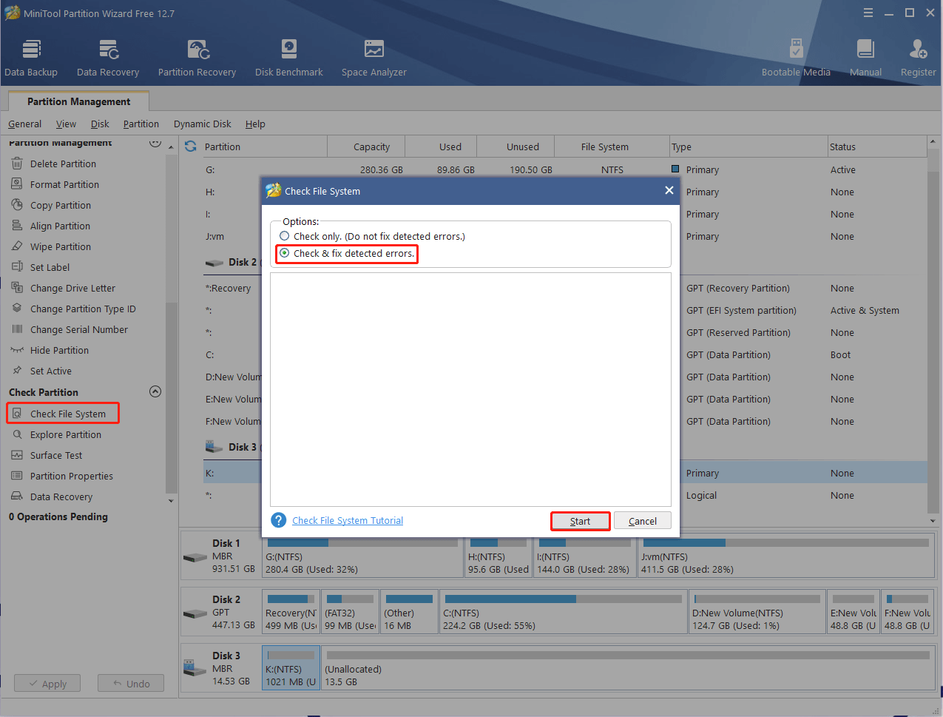Choose Wipe Partition

(61, 247)
